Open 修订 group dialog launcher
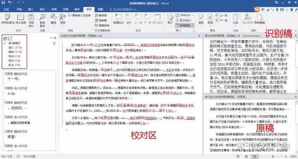Screen dimensions: 298x159 [194, 31]
